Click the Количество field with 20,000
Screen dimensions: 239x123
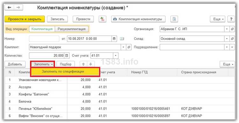[x=47, y=56]
